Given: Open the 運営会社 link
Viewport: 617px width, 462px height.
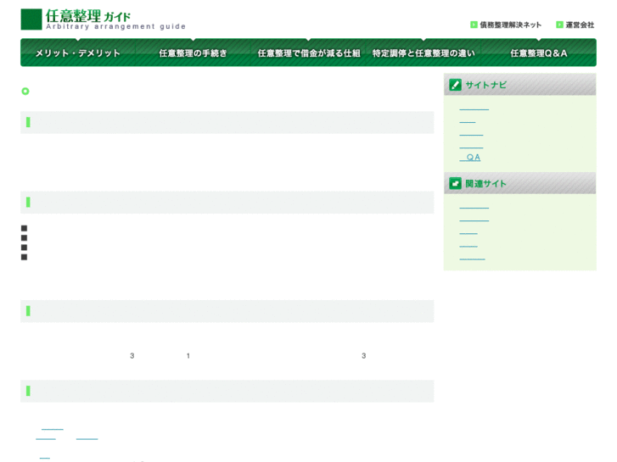Looking at the screenshot, I should 580,25.
